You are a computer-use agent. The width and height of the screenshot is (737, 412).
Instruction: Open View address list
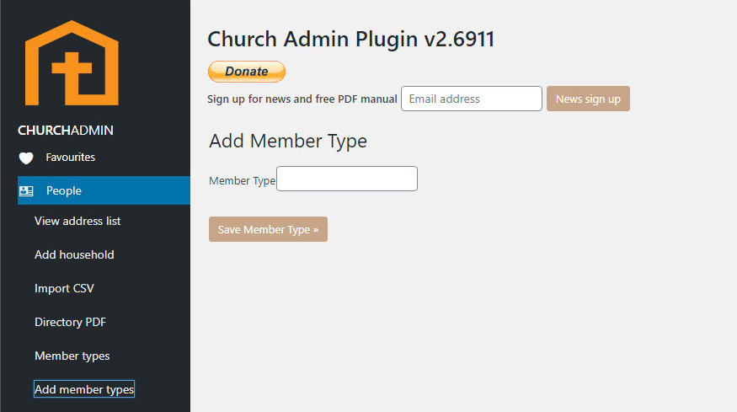click(x=77, y=221)
